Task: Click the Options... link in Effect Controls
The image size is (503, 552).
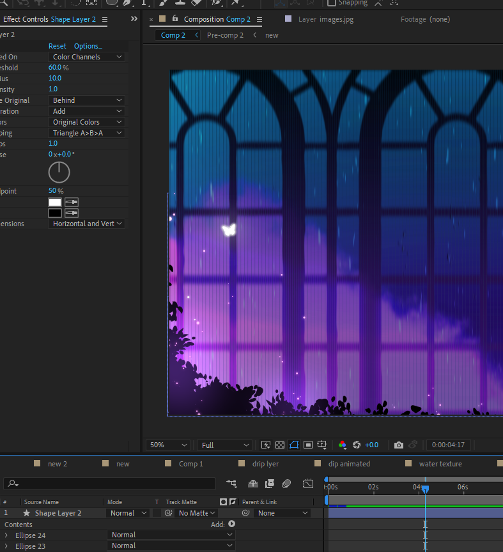Action: 88,46
